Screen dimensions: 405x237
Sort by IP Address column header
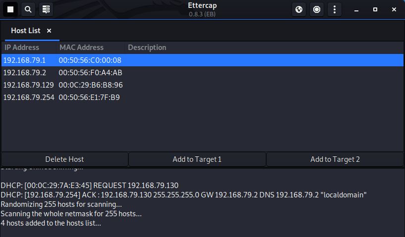tap(22, 47)
